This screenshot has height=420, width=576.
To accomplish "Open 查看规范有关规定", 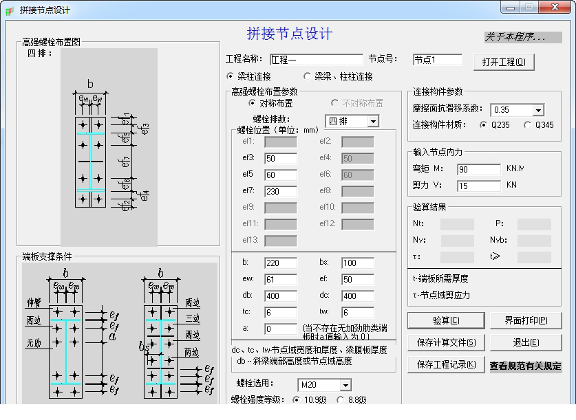I will tap(525, 366).
